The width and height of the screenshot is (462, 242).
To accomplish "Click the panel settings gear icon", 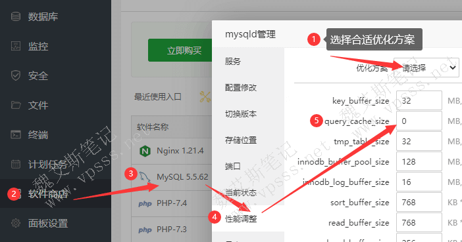I will point(16,223).
